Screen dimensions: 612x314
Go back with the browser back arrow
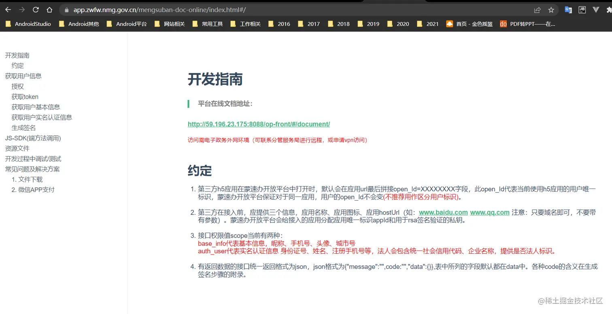click(8, 10)
